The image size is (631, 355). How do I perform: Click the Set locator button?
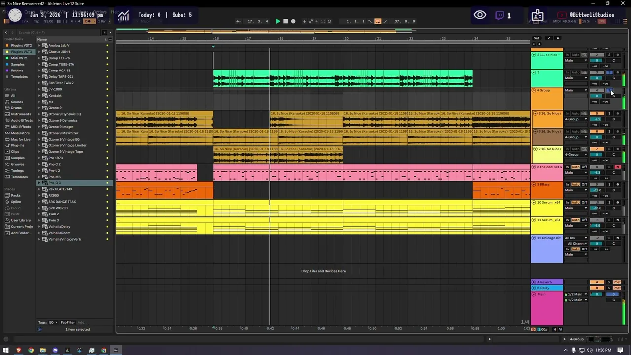click(536, 38)
